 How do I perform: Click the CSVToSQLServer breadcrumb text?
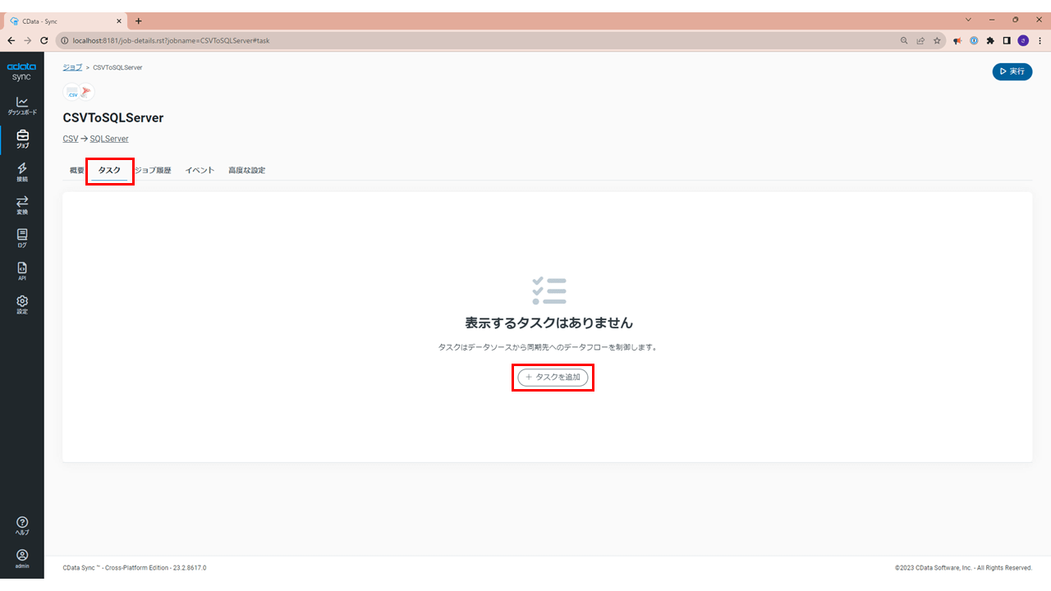[117, 67]
